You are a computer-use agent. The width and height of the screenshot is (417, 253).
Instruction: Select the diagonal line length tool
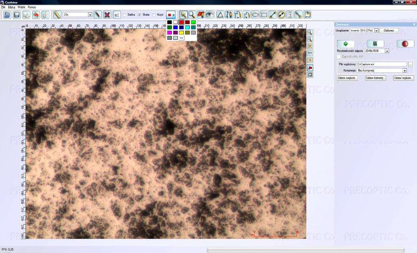coord(272,15)
